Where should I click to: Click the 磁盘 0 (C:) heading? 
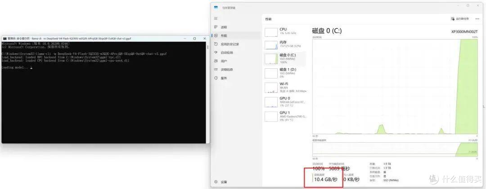327,31
